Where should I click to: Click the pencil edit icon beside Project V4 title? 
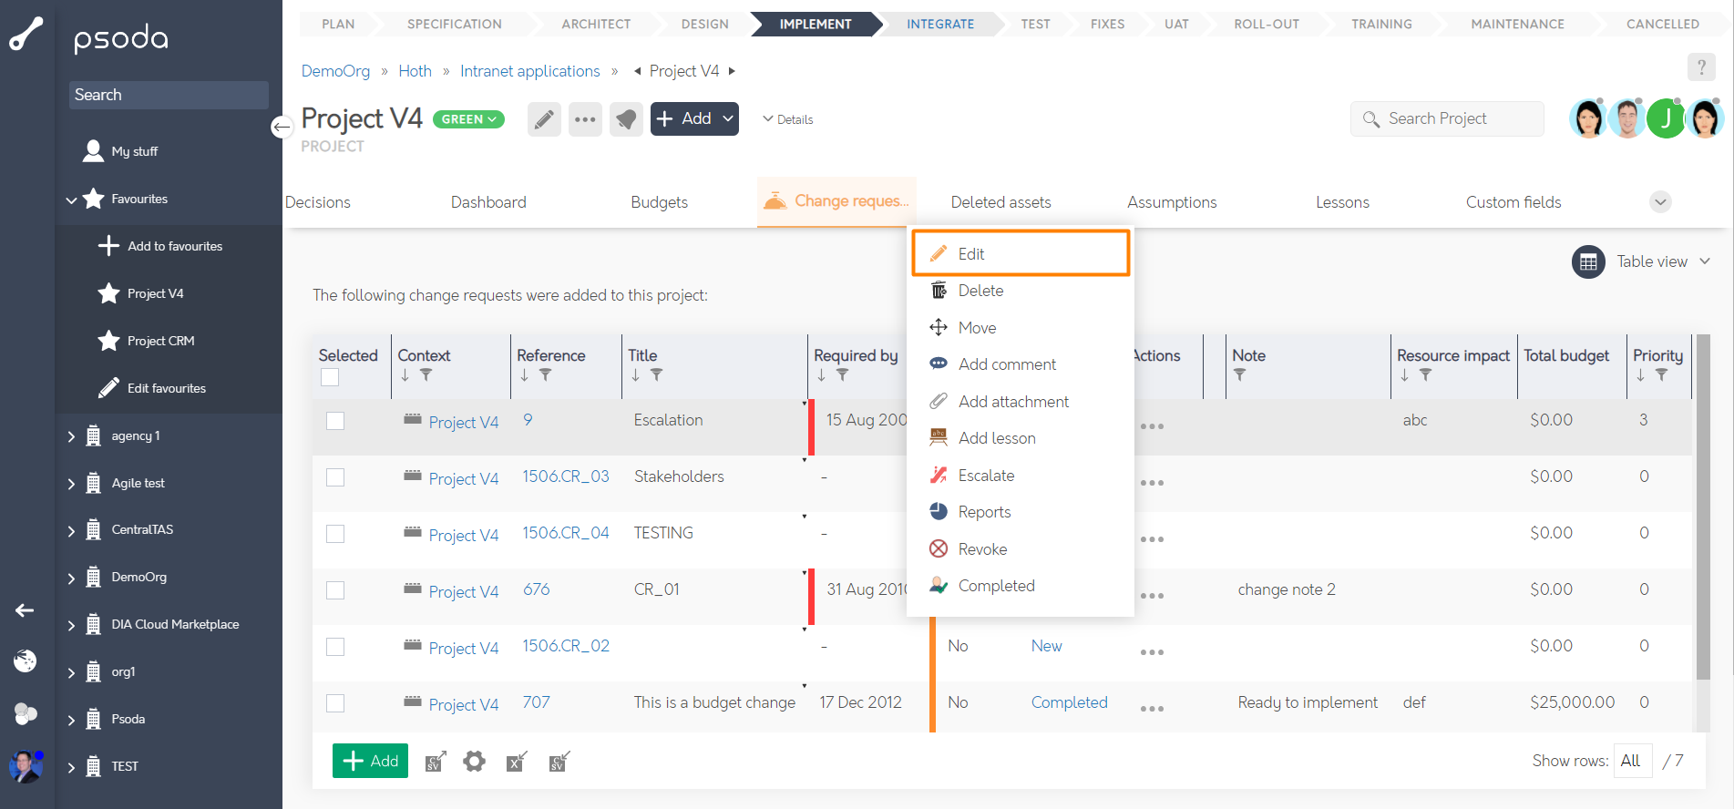click(543, 119)
